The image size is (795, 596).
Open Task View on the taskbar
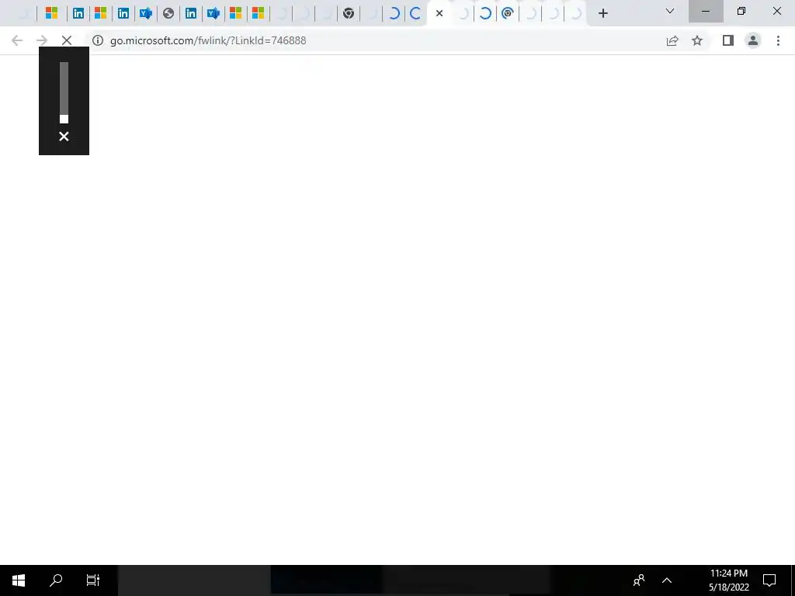coord(93,580)
